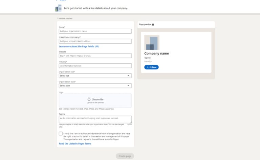Click the organization Name input field

coord(95,31)
